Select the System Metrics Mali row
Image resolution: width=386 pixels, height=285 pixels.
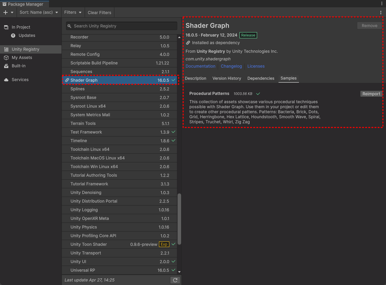(x=120, y=115)
